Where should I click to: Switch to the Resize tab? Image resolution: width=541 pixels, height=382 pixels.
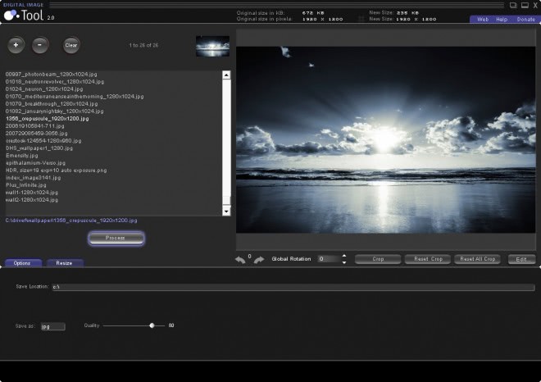(x=64, y=263)
